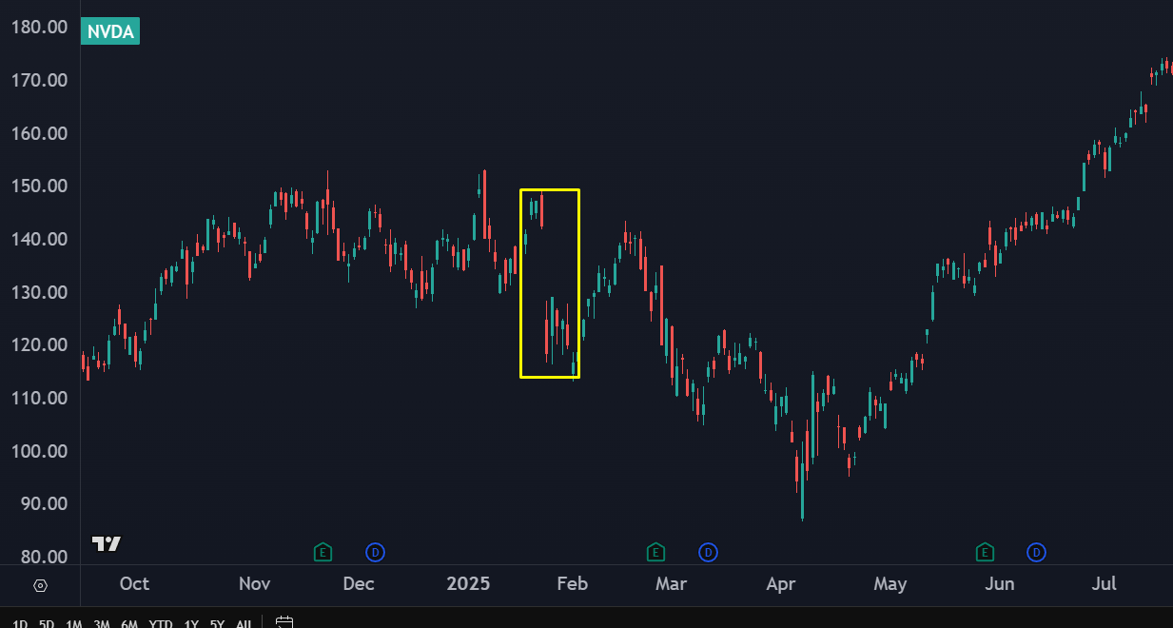Image resolution: width=1173 pixels, height=628 pixels.
Task: Click the dividend D marker after Mar
Action: click(708, 551)
